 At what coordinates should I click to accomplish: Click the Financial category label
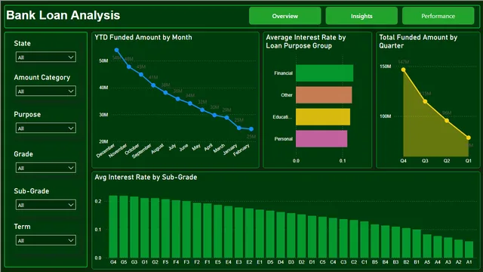pos(284,73)
